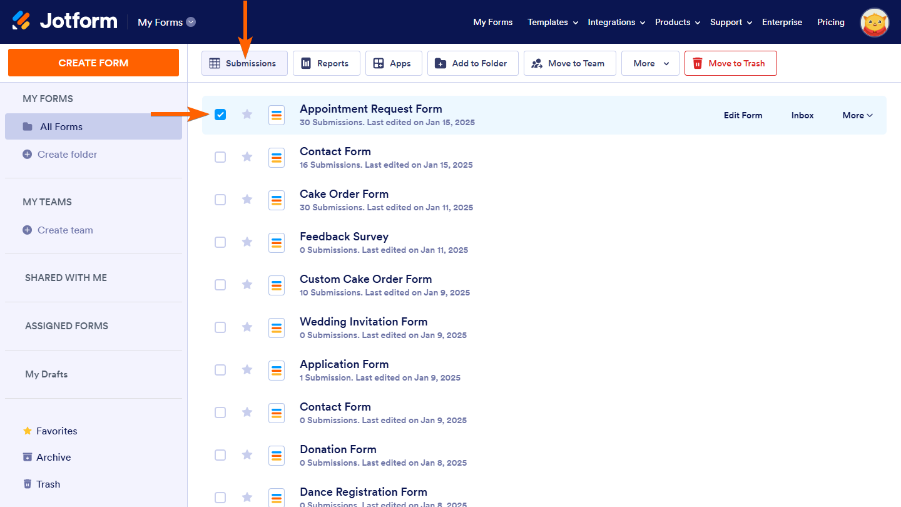Open the Wedding Invitation Form title
This screenshot has height=507, width=901.
[364, 322]
